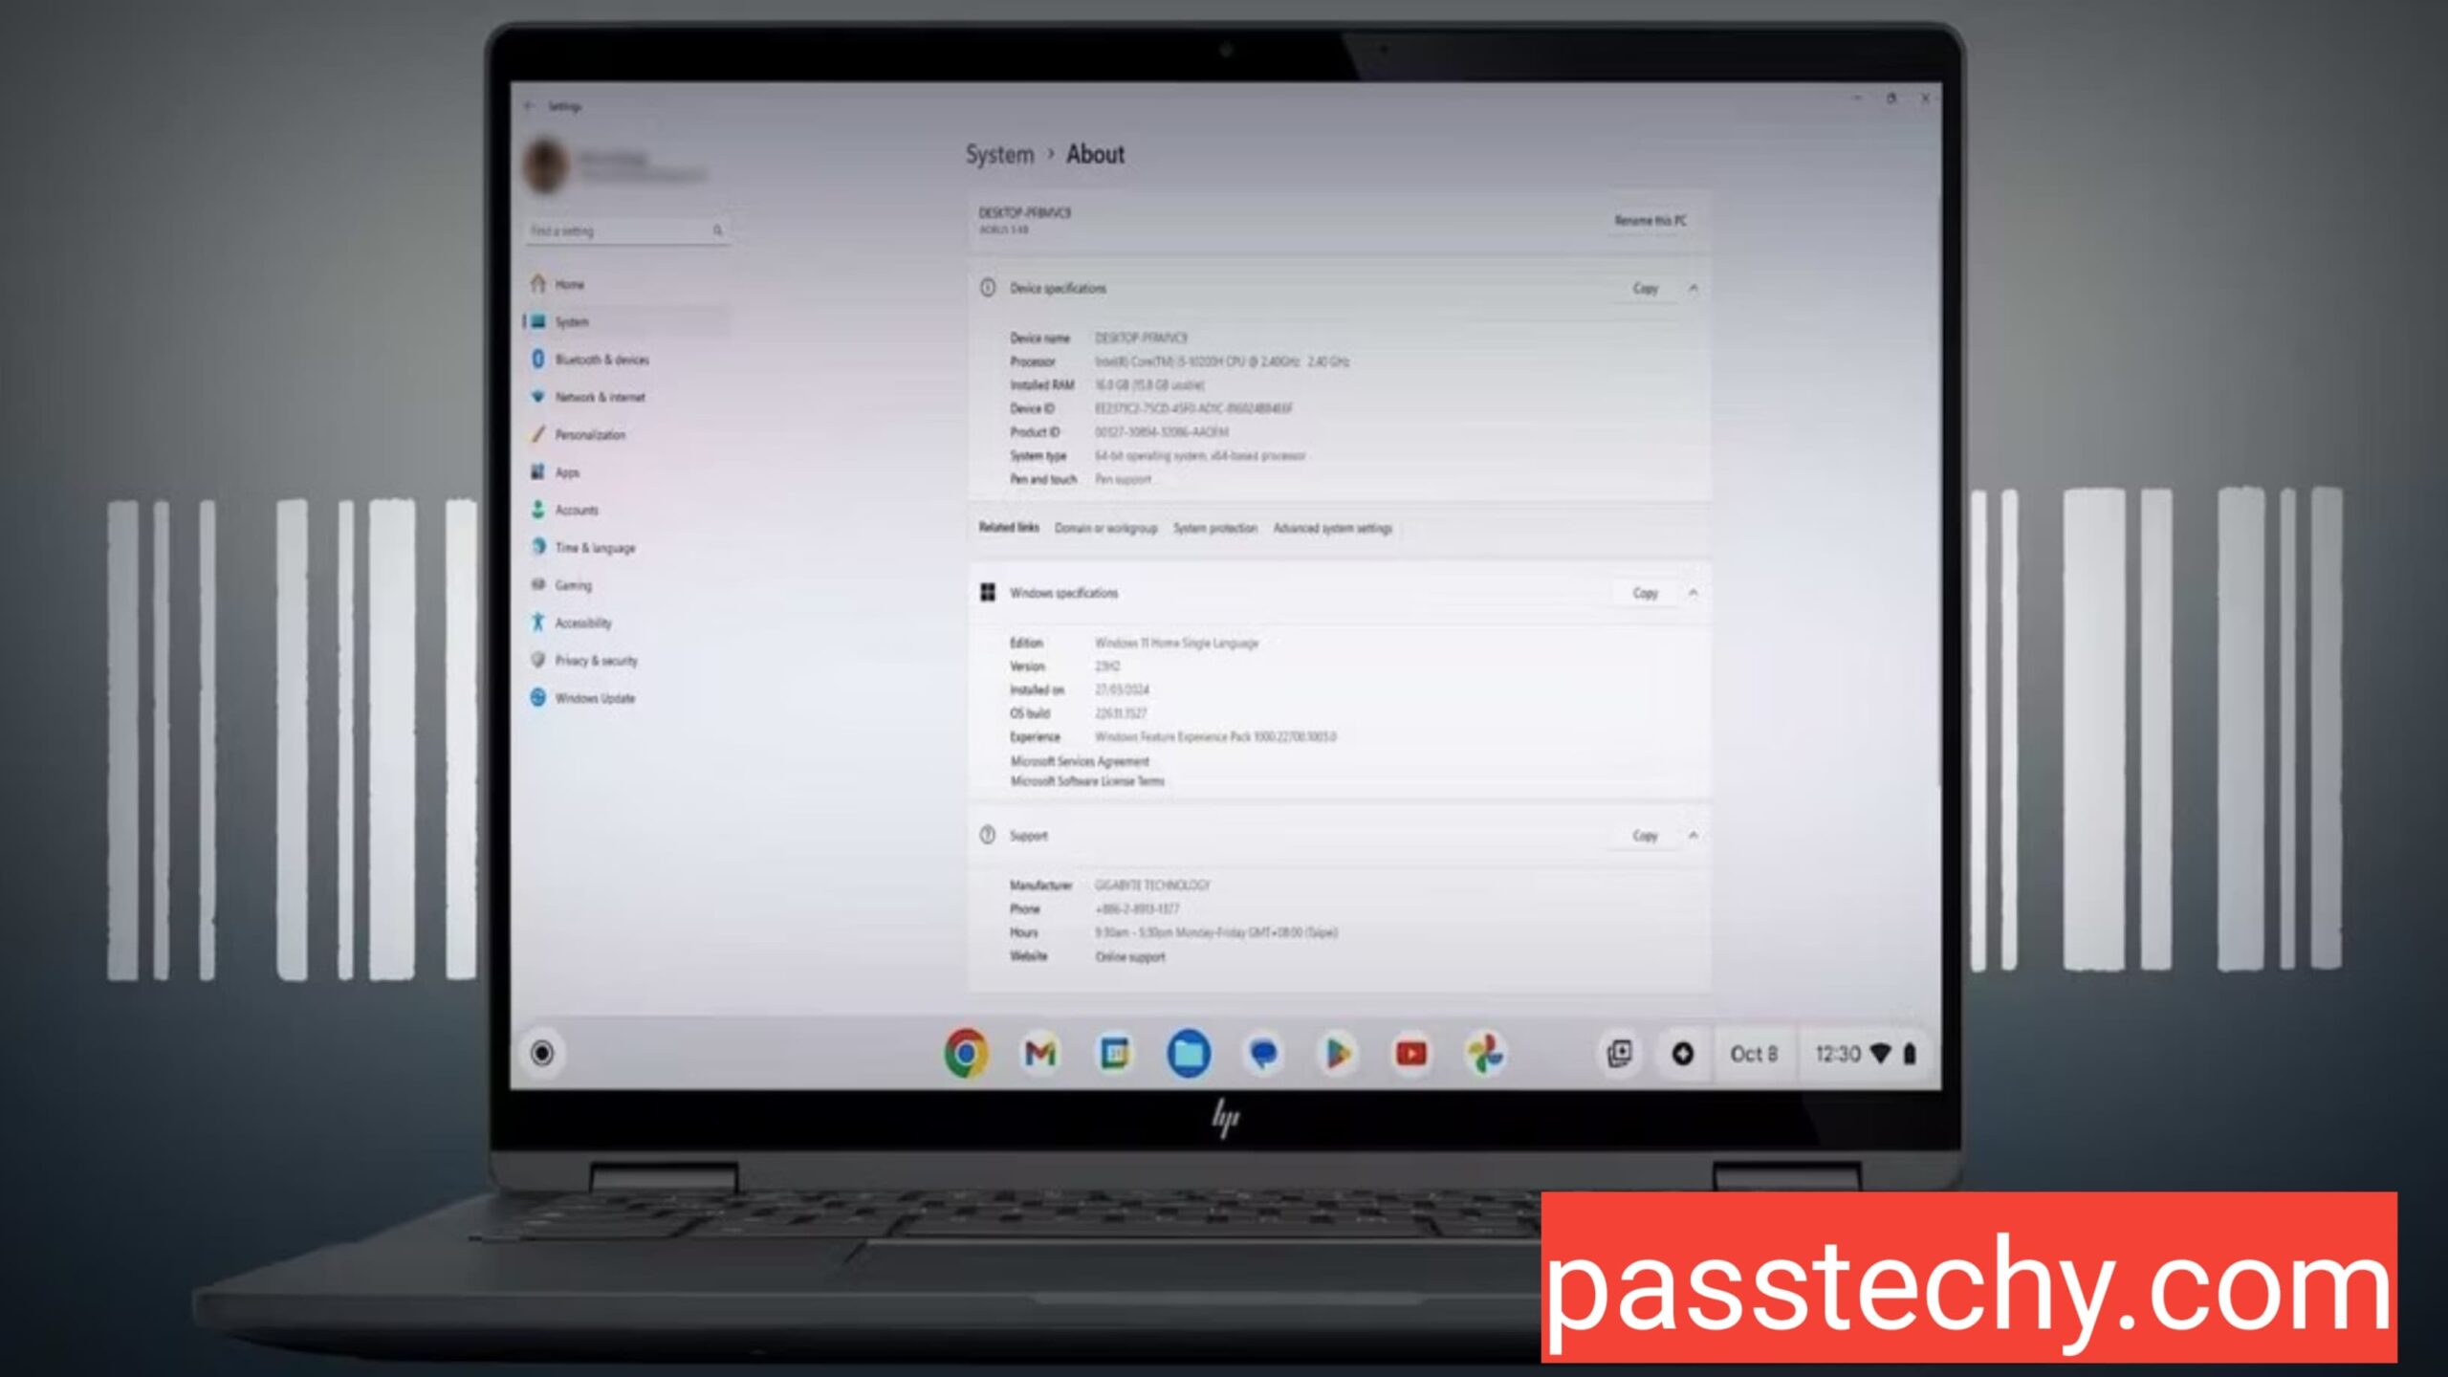Select the System settings icon

click(541, 319)
